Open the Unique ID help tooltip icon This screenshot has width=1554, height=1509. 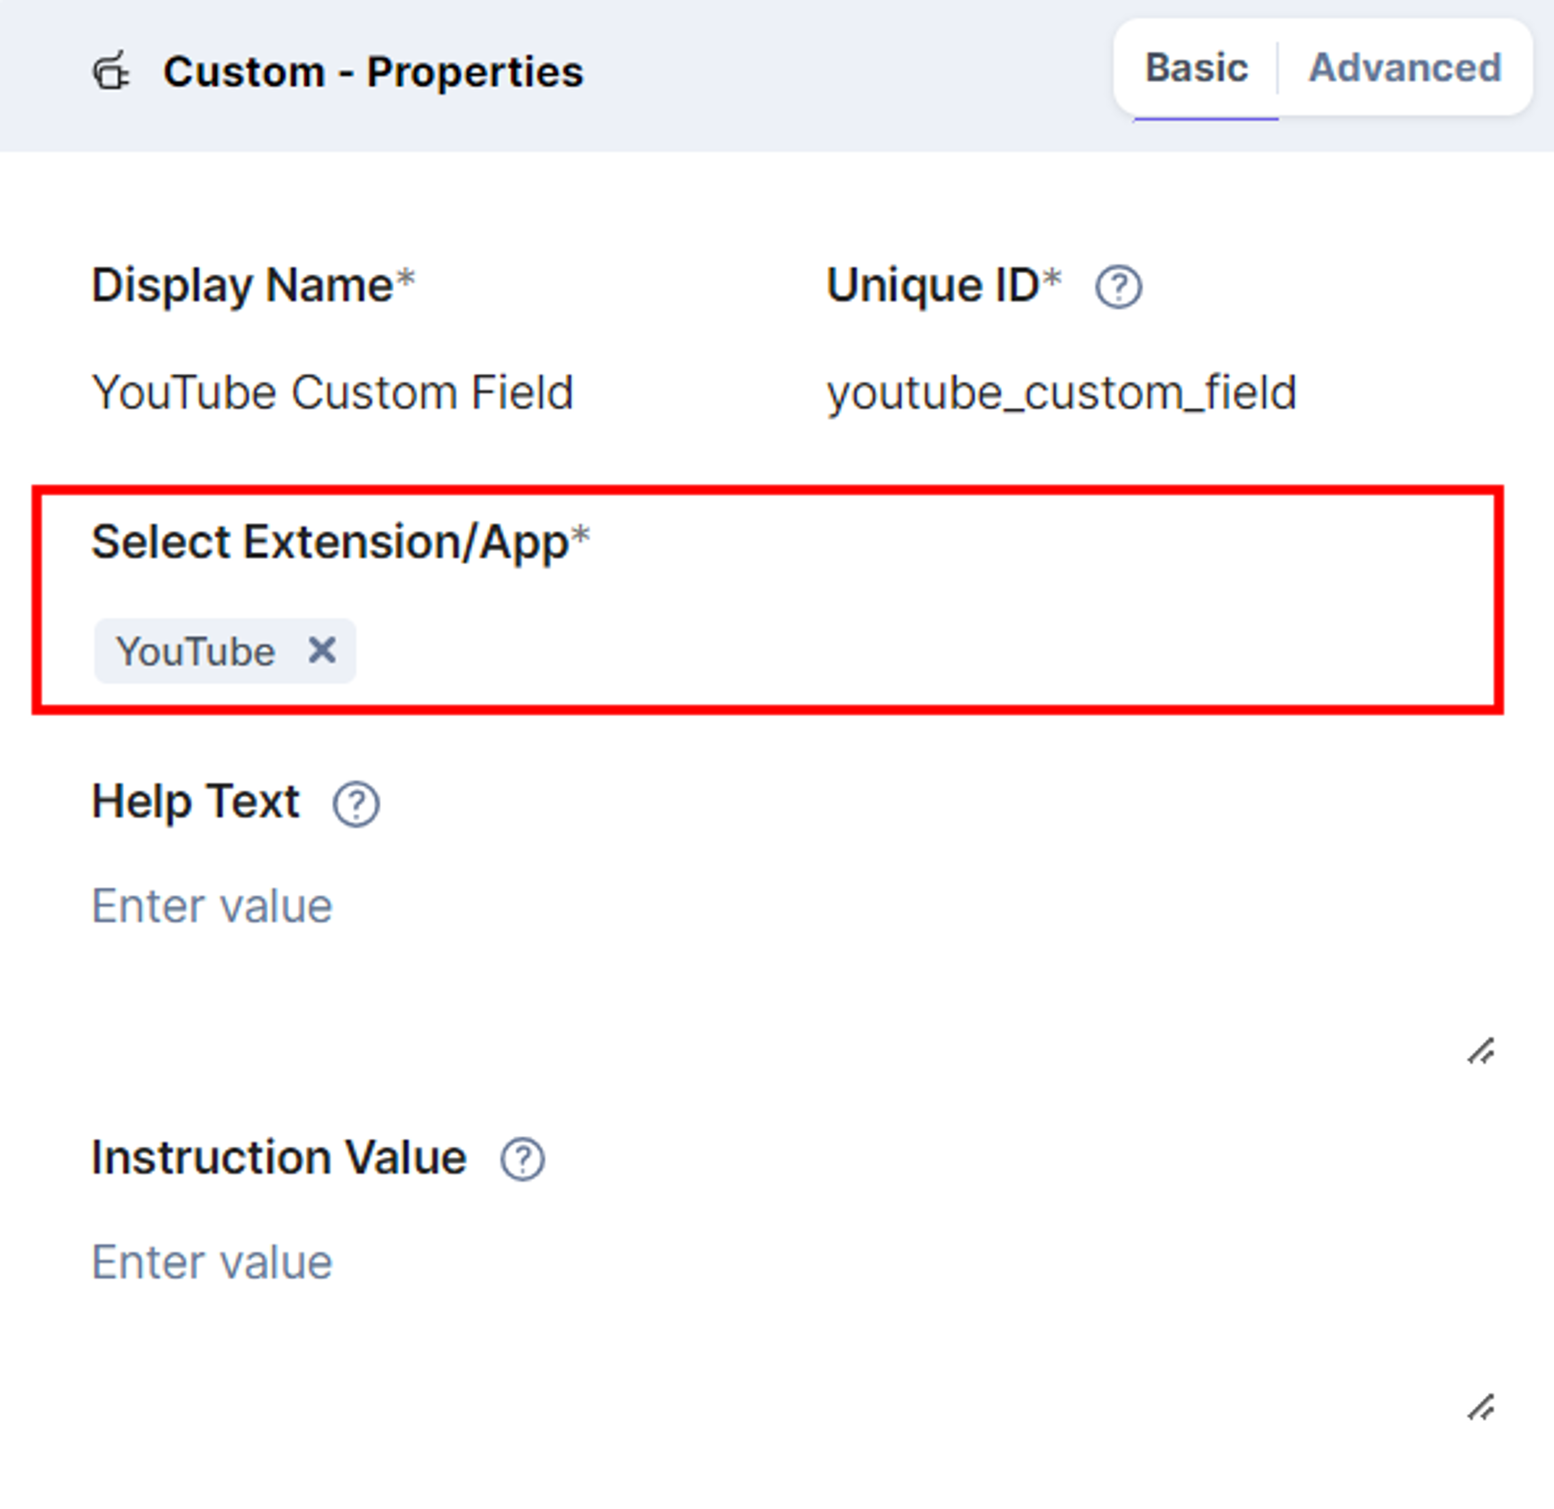coord(1118,287)
